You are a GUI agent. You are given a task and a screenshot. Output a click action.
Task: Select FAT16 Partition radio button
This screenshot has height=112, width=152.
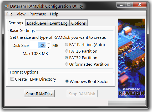point(67,51)
